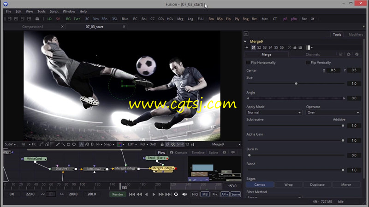369x207 pixels.
Task: Click the Merge9 pass-through disable icon
Action: [290, 47]
